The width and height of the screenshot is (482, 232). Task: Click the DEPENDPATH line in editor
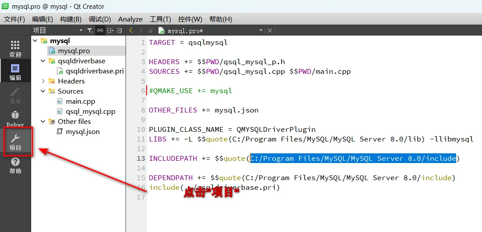click(302, 178)
